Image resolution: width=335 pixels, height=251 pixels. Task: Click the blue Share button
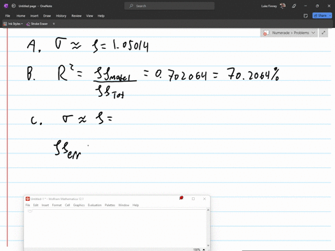coord(320,15)
